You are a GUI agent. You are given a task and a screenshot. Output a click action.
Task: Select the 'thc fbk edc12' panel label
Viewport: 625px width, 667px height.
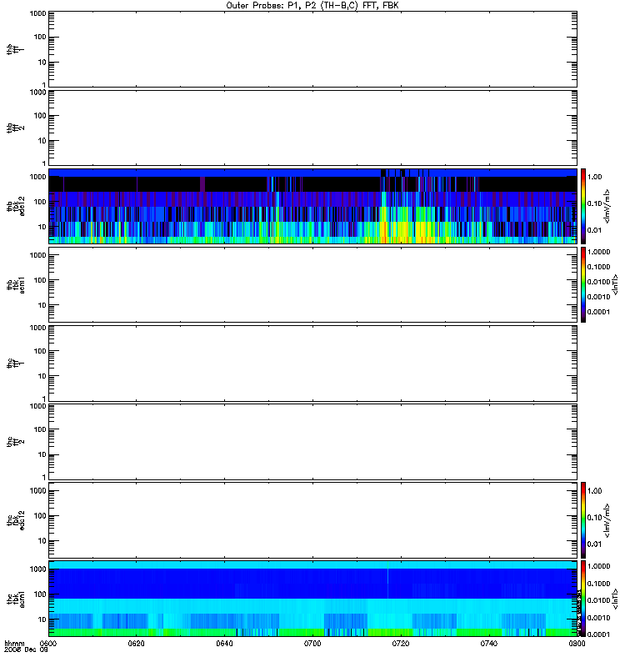15,519
